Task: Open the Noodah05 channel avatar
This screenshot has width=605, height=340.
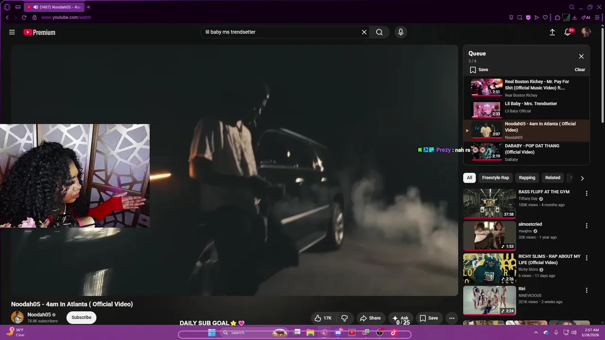Action: [17, 317]
